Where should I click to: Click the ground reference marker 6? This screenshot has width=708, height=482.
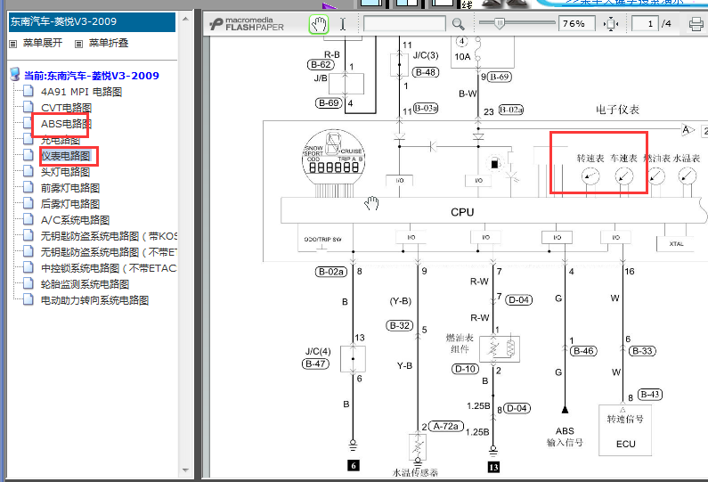[x=353, y=465]
